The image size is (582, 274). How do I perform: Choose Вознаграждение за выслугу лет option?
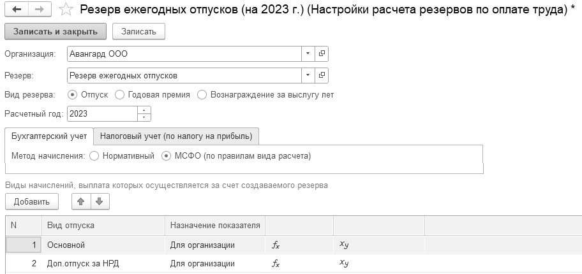coord(202,95)
